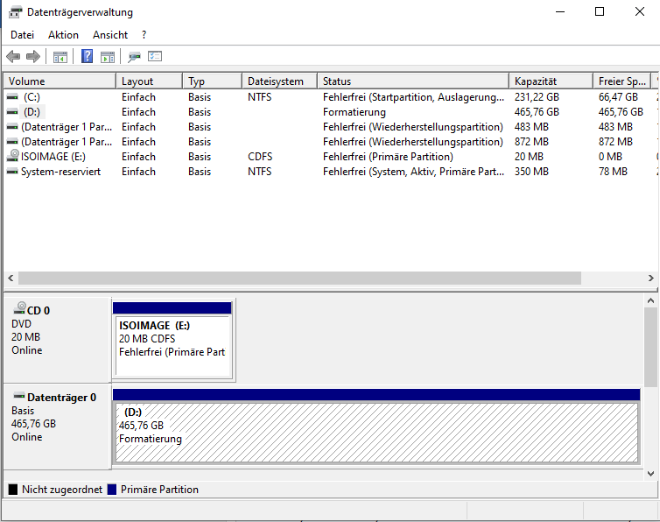Viewport: 660px width, 522px height.
Task: Click the disk pane scroll-down arrow
Action: pyautogui.click(x=650, y=474)
